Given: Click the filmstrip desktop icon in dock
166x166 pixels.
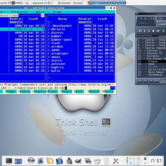Looking at the screenshot, I should 18,161.
